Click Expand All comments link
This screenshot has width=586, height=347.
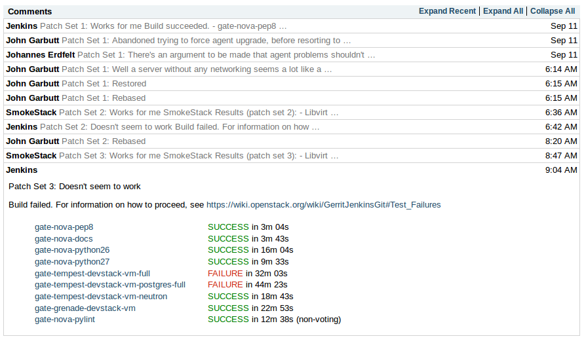coord(503,11)
